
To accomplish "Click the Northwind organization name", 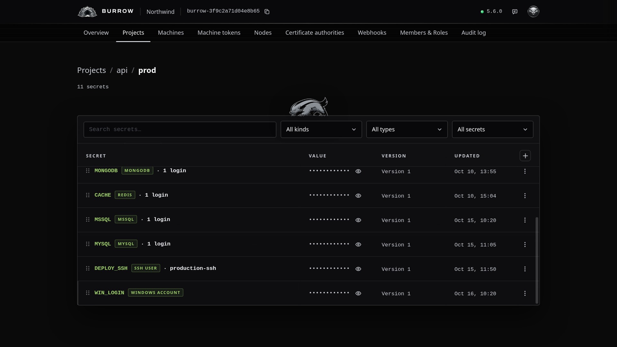I will tap(160, 12).
